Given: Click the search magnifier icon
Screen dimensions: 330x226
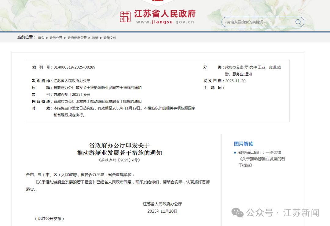Looking at the screenshot, I should tap(298, 22).
